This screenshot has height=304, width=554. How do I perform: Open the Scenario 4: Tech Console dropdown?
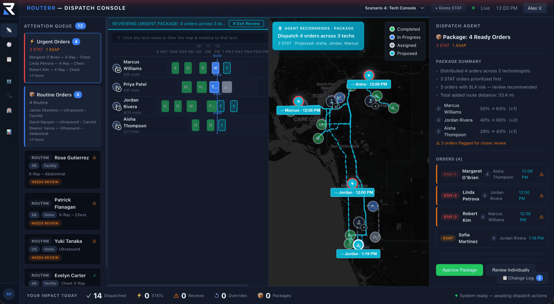[392, 8]
